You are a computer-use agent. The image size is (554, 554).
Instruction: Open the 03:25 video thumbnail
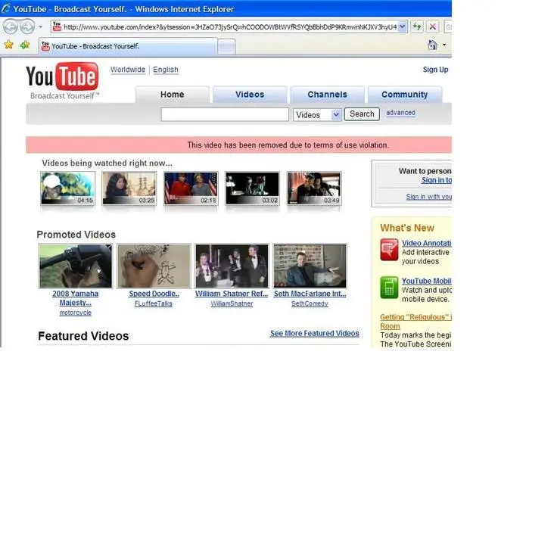129,188
